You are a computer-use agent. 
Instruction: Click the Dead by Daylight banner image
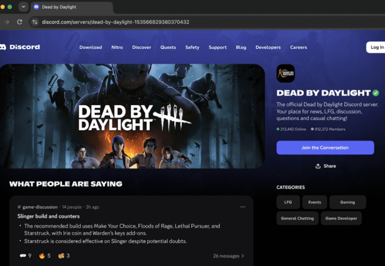pyautogui.click(x=132, y=116)
